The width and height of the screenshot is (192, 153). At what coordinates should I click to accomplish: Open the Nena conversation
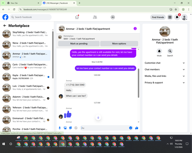coord(26,44)
